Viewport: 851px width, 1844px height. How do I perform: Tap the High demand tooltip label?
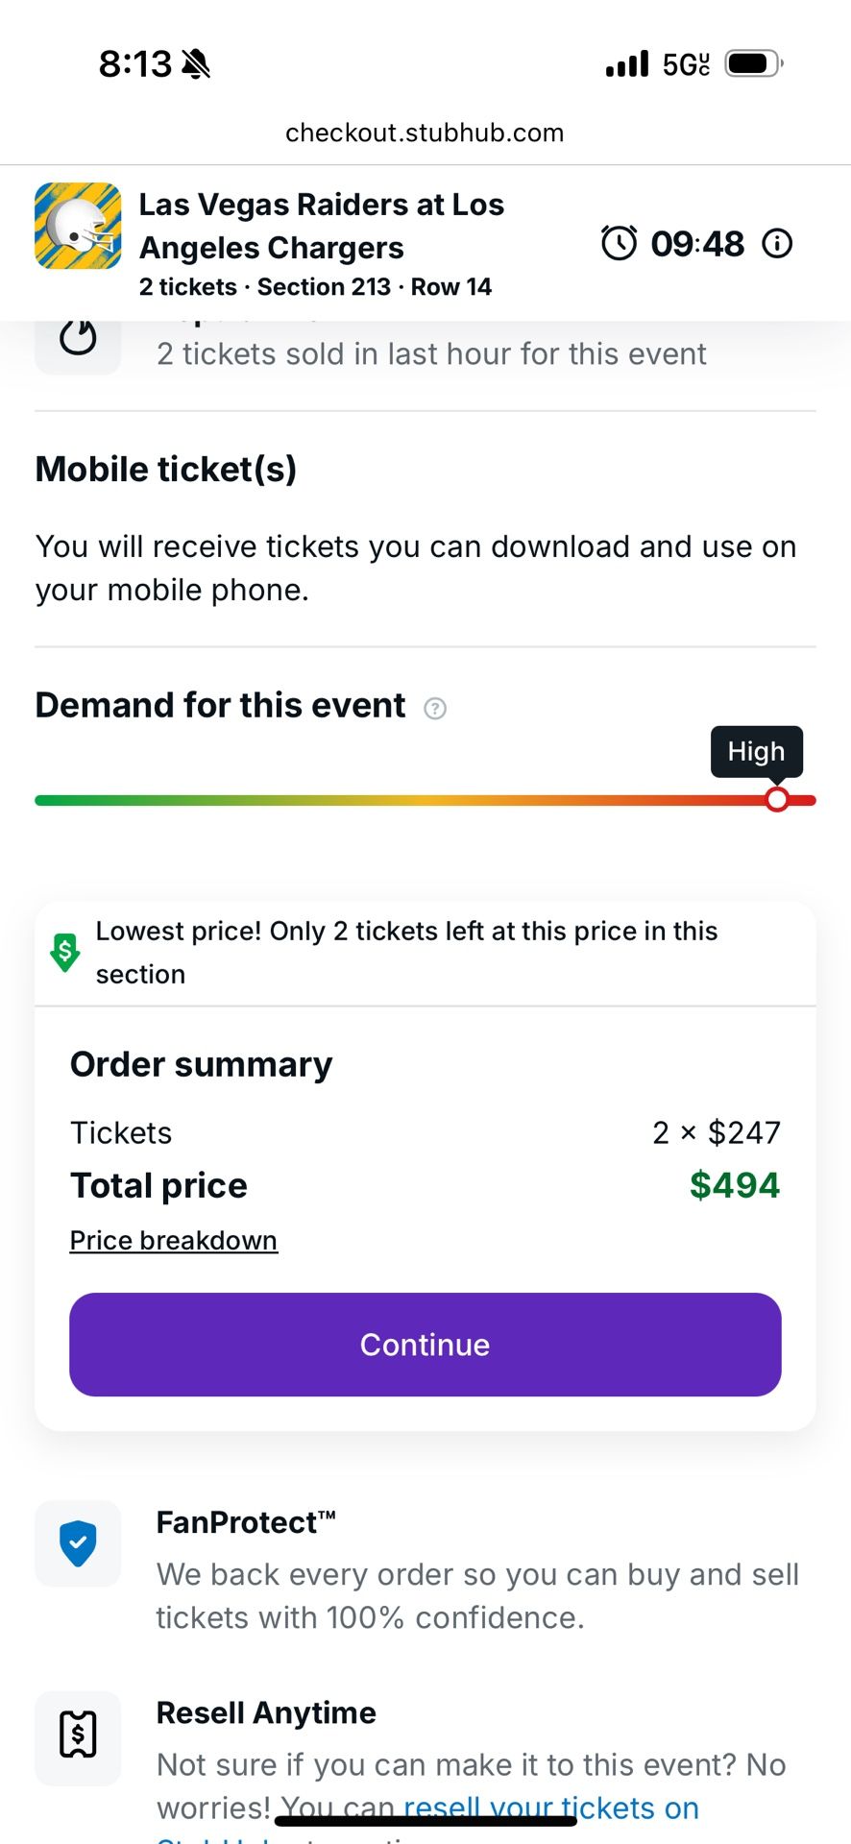point(756,751)
